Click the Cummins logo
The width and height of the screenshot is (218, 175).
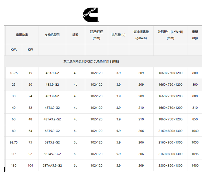tap(91, 15)
